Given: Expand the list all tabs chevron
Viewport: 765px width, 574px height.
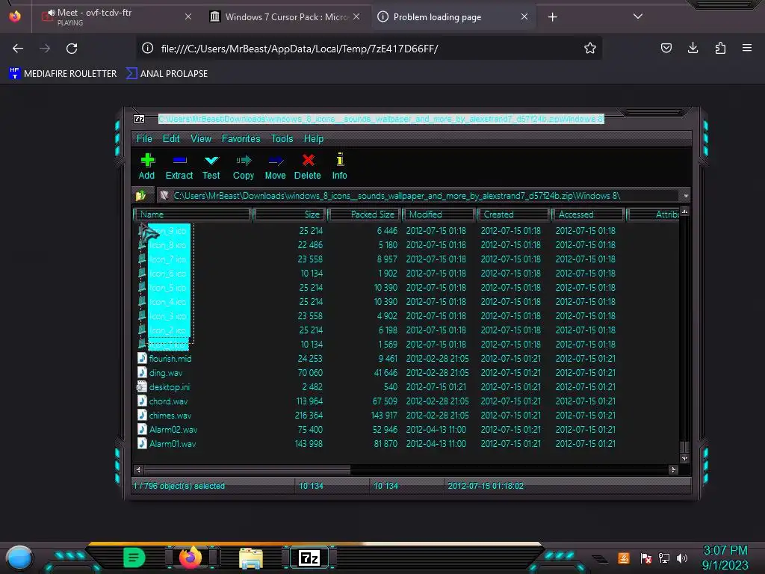Looking at the screenshot, I should point(638,16).
